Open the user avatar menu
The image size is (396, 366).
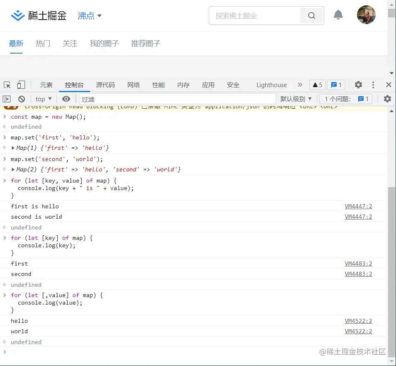pos(366,15)
